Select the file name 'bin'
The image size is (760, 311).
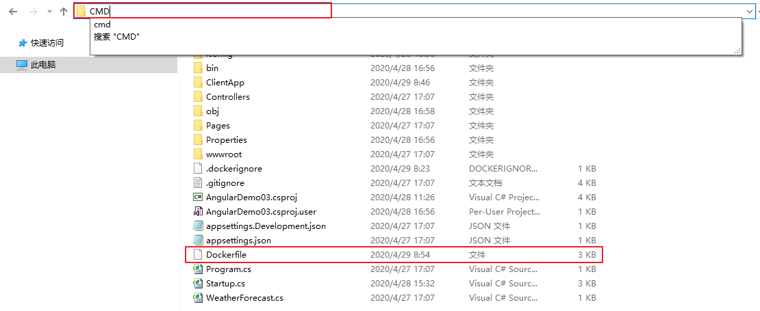[212, 68]
